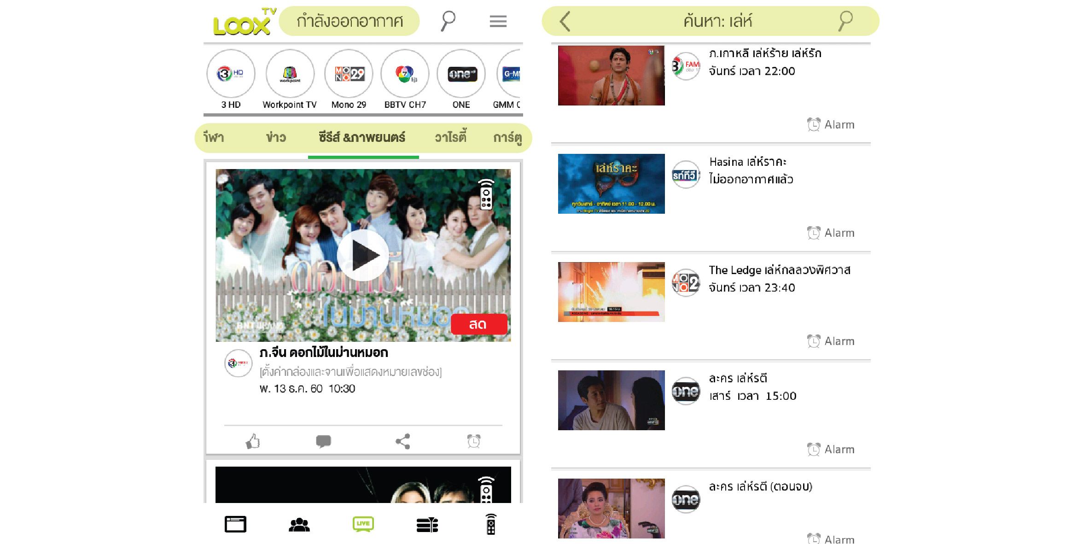Image resolution: width=1078 pixels, height=544 pixels.
Task: Select the Mono 29 channel icon
Action: coord(349,74)
